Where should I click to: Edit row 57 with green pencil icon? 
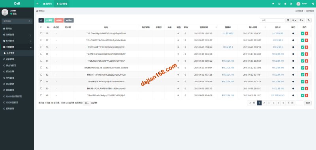[303, 41]
